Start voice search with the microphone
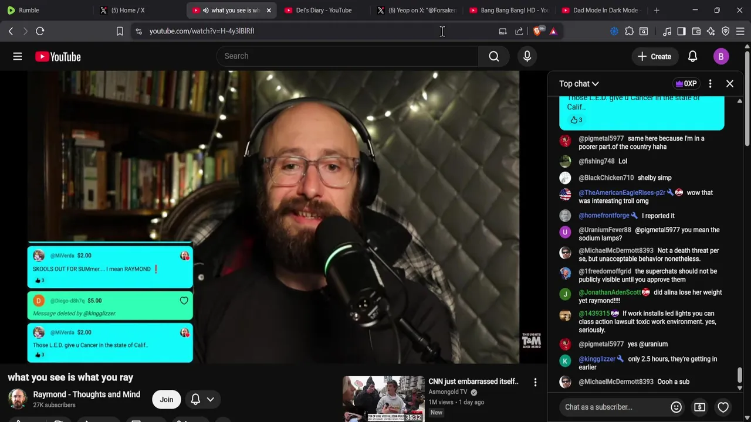Screen dimensions: 751x422 (x=527, y=56)
